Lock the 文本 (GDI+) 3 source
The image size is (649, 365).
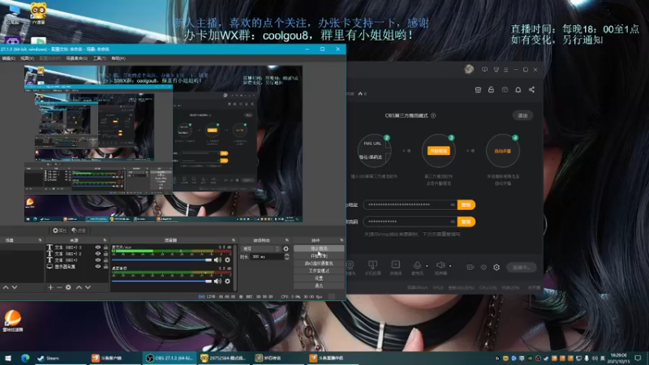(x=105, y=247)
